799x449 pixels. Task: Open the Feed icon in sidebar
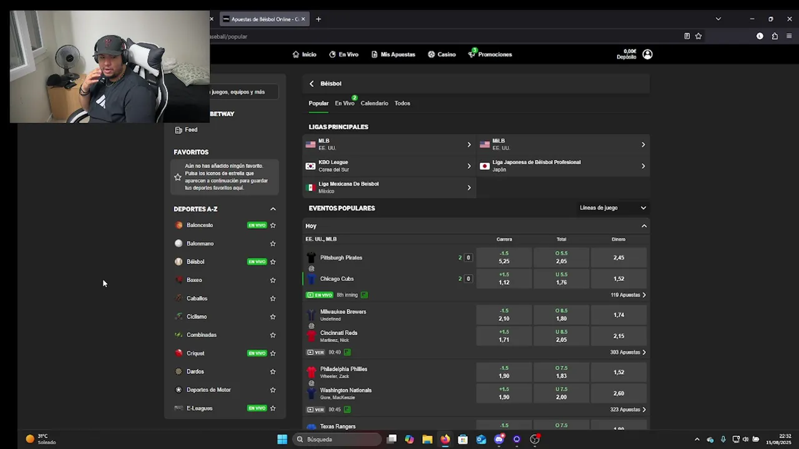tap(179, 130)
